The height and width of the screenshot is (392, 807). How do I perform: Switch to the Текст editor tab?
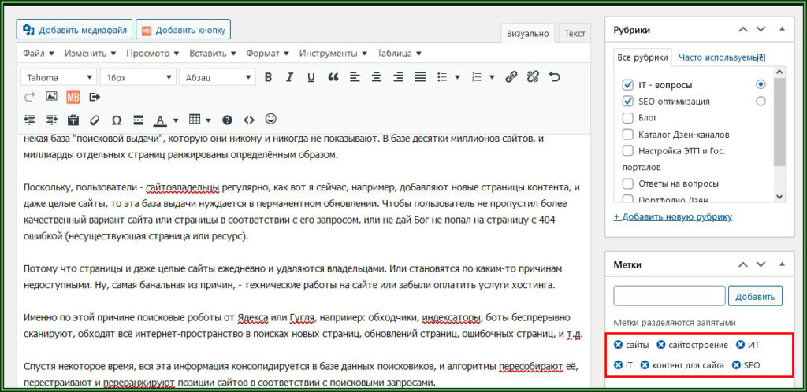pyautogui.click(x=575, y=34)
